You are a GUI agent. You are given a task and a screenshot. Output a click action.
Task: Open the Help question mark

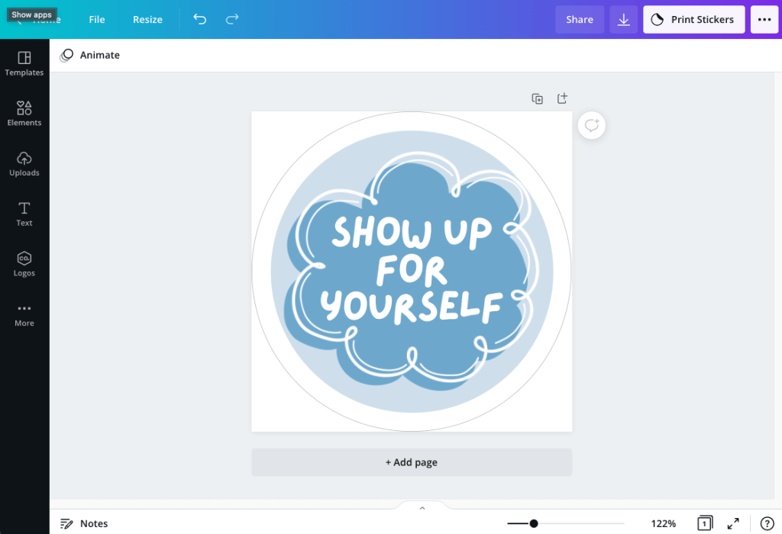point(767,523)
